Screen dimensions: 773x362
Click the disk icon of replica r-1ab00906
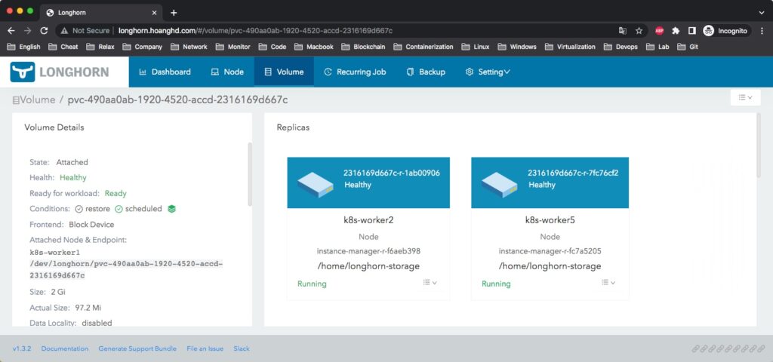pos(316,184)
